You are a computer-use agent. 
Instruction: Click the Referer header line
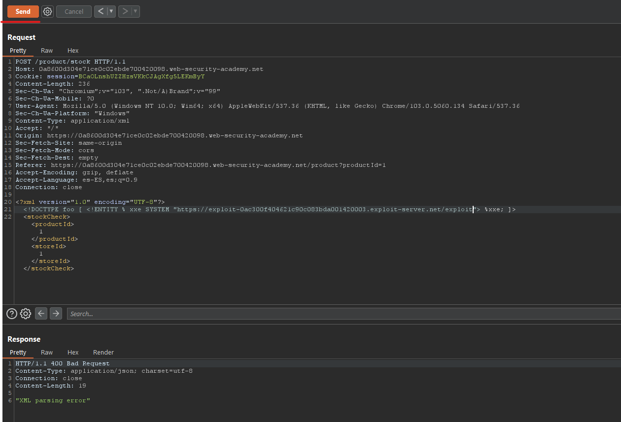click(x=201, y=165)
